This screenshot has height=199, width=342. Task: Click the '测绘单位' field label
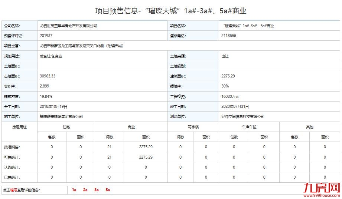pos(178,116)
